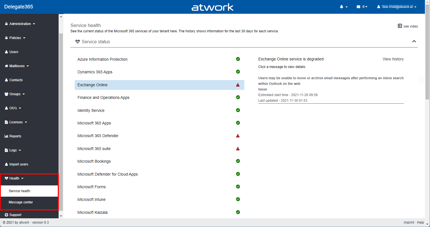Click the red warning icon for Microsoft 365 Defender
This screenshot has height=227, width=430.
[x=238, y=136]
